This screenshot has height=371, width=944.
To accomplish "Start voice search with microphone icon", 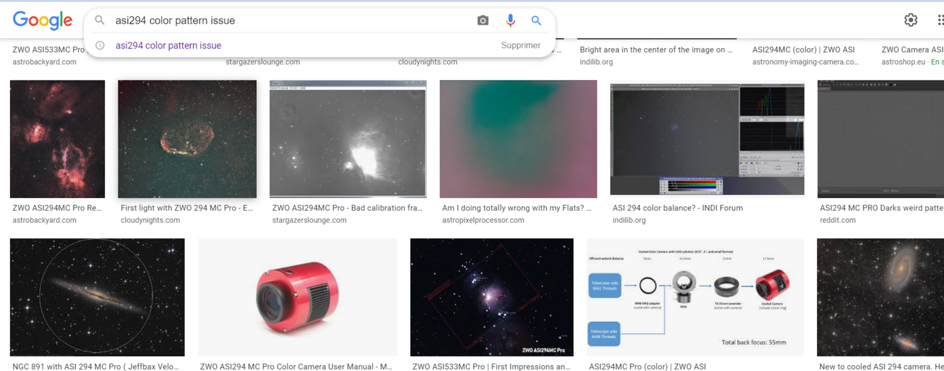I will (x=510, y=21).
